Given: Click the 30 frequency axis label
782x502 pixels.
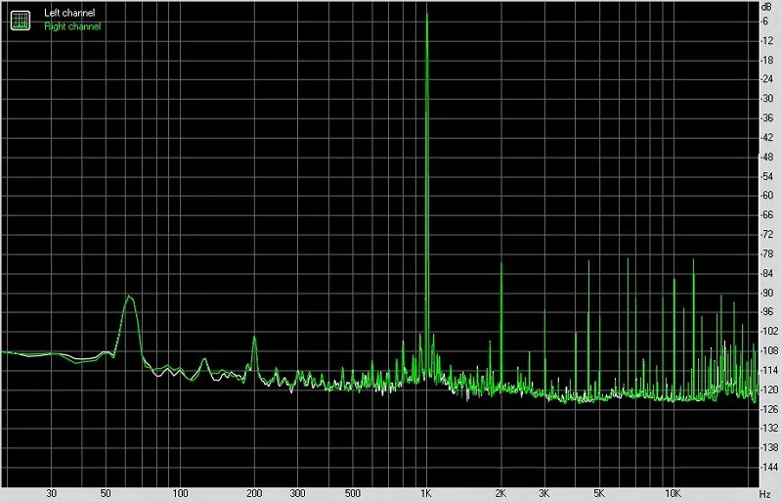Looking at the screenshot, I should [x=51, y=493].
